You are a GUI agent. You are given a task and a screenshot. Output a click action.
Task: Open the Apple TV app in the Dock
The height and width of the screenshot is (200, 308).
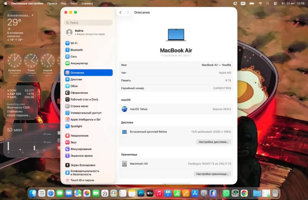pyautogui.click(x=150, y=193)
